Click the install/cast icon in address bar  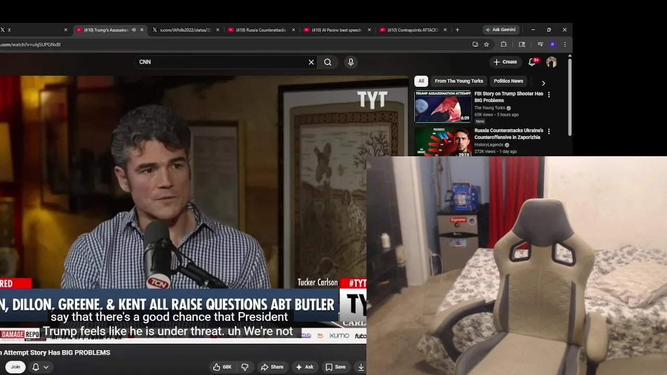pos(475,44)
